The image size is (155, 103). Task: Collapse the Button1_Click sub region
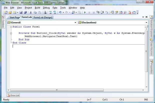(11, 33)
